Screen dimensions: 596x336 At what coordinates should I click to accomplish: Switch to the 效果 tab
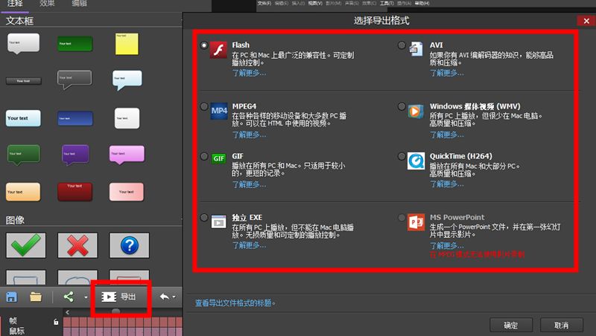pyautogui.click(x=47, y=4)
